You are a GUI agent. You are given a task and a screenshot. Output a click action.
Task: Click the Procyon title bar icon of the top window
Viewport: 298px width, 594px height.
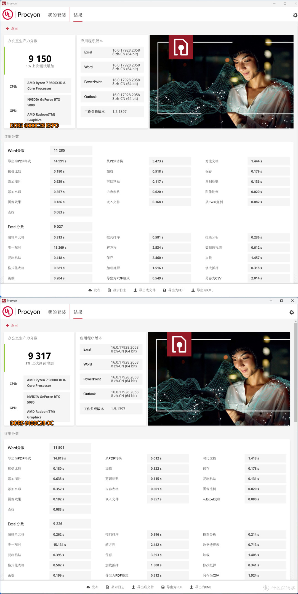pos(4,4)
